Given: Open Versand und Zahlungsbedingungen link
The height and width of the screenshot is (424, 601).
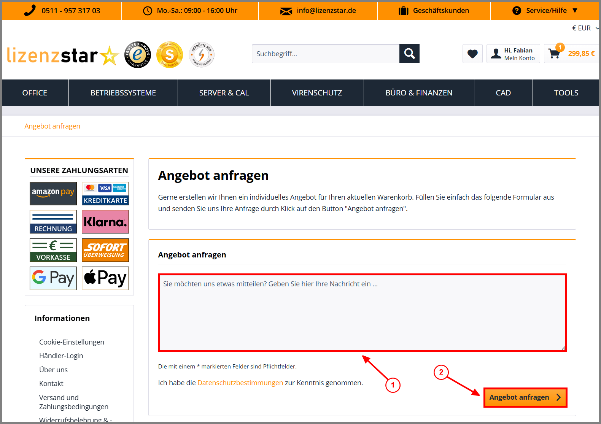Looking at the screenshot, I should (74, 402).
